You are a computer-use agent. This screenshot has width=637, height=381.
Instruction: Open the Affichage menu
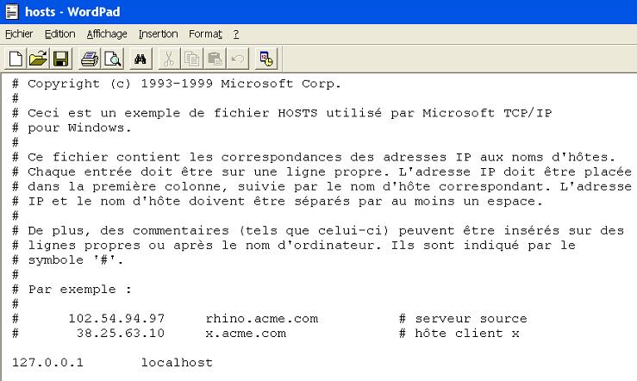[107, 34]
